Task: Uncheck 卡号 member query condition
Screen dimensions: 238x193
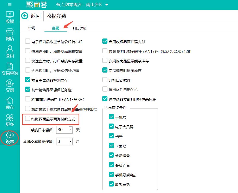Action: 111,136
